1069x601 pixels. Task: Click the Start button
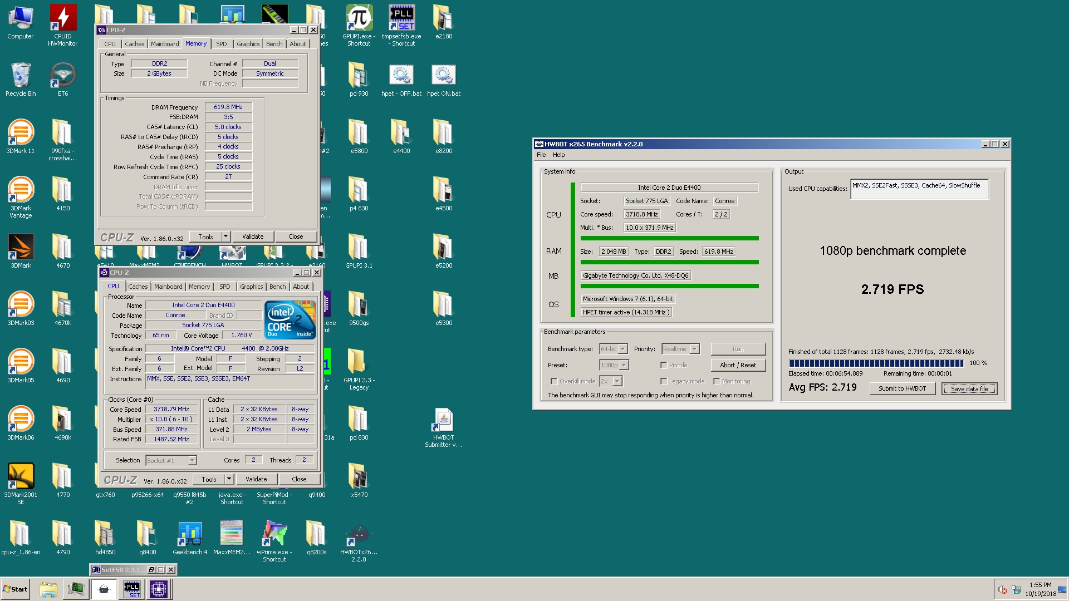(x=16, y=589)
